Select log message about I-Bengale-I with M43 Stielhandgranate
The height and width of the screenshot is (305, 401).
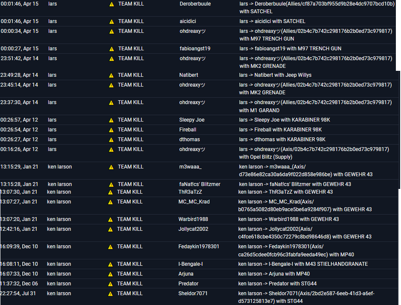[x=303, y=264]
